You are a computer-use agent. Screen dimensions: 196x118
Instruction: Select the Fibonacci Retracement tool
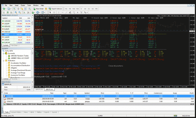point(74,12)
